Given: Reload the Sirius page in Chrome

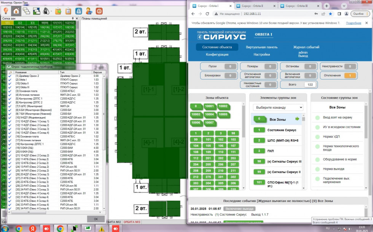Looking at the screenshot, I should pyautogui.click(x=207, y=14).
